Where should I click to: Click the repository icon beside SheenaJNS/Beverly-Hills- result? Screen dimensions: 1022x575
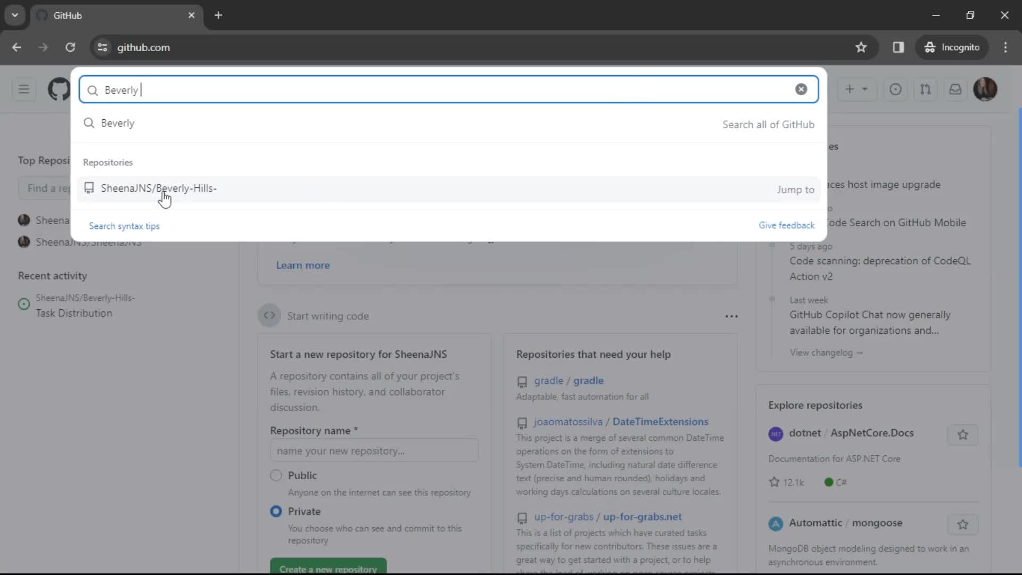click(89, 188)
